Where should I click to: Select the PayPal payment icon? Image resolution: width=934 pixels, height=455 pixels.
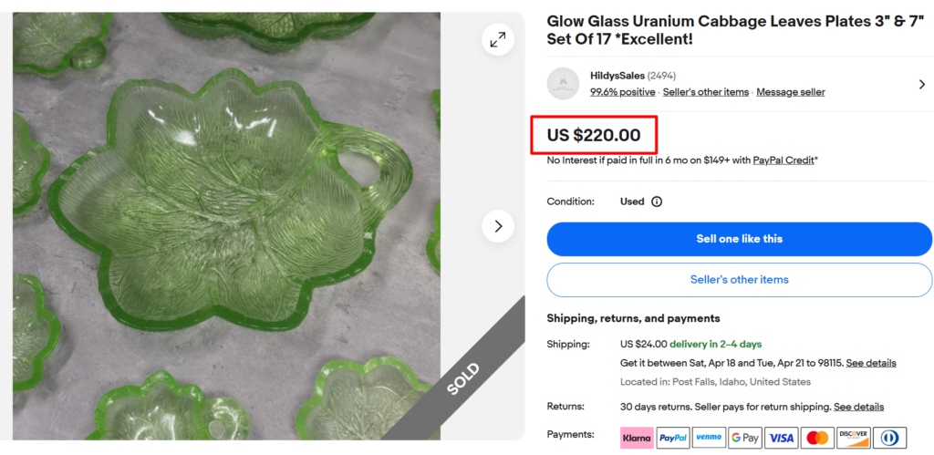tap(672, 438)
